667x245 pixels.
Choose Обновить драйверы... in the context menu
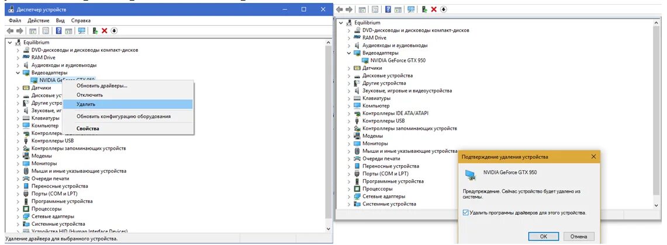click(127, 86)
